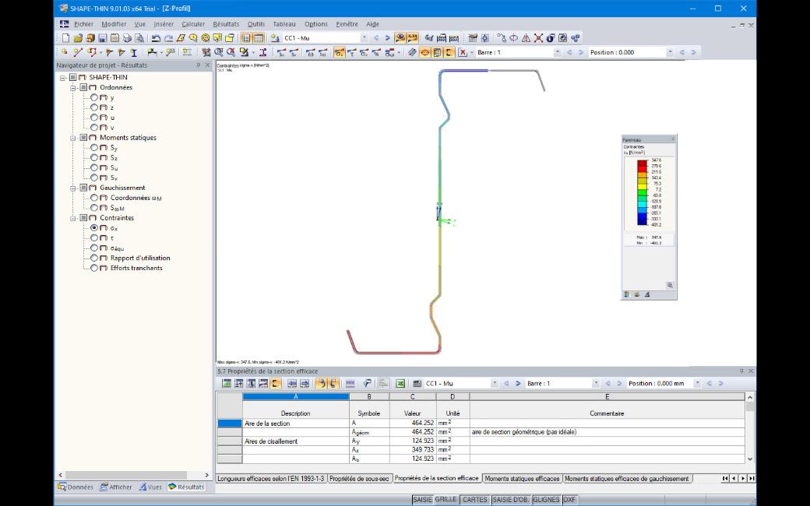Click the dark blue swatch in color legend

(x=642, y=222)
